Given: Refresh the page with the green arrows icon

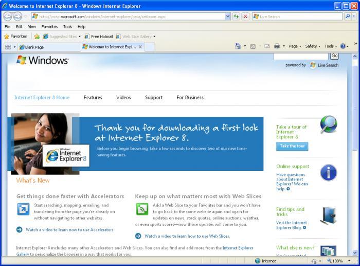Looking at the screenshot, I should 236,16.
